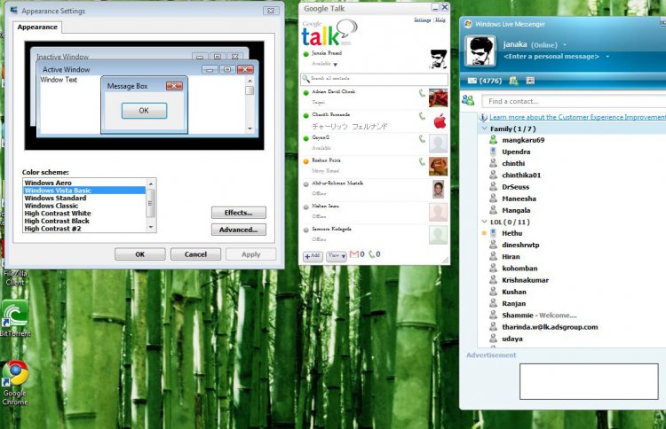Click the Google Talk search contacts field
This screenshot has height=429, width=666.
(374, 79)
